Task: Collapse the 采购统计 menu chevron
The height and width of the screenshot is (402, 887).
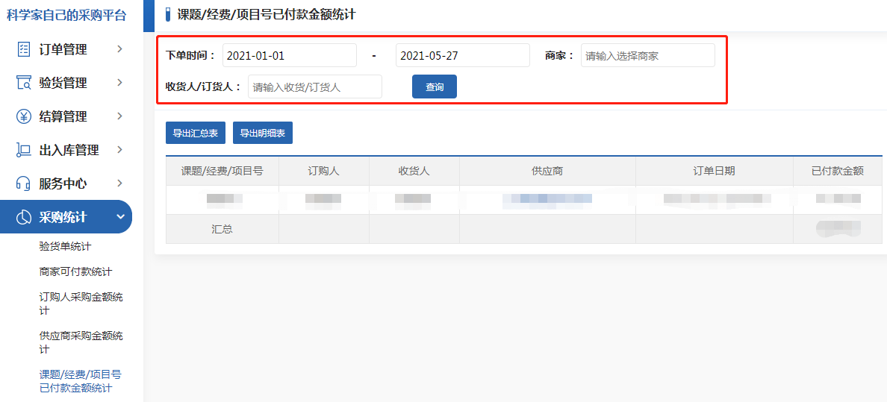Action: [119, 217]
